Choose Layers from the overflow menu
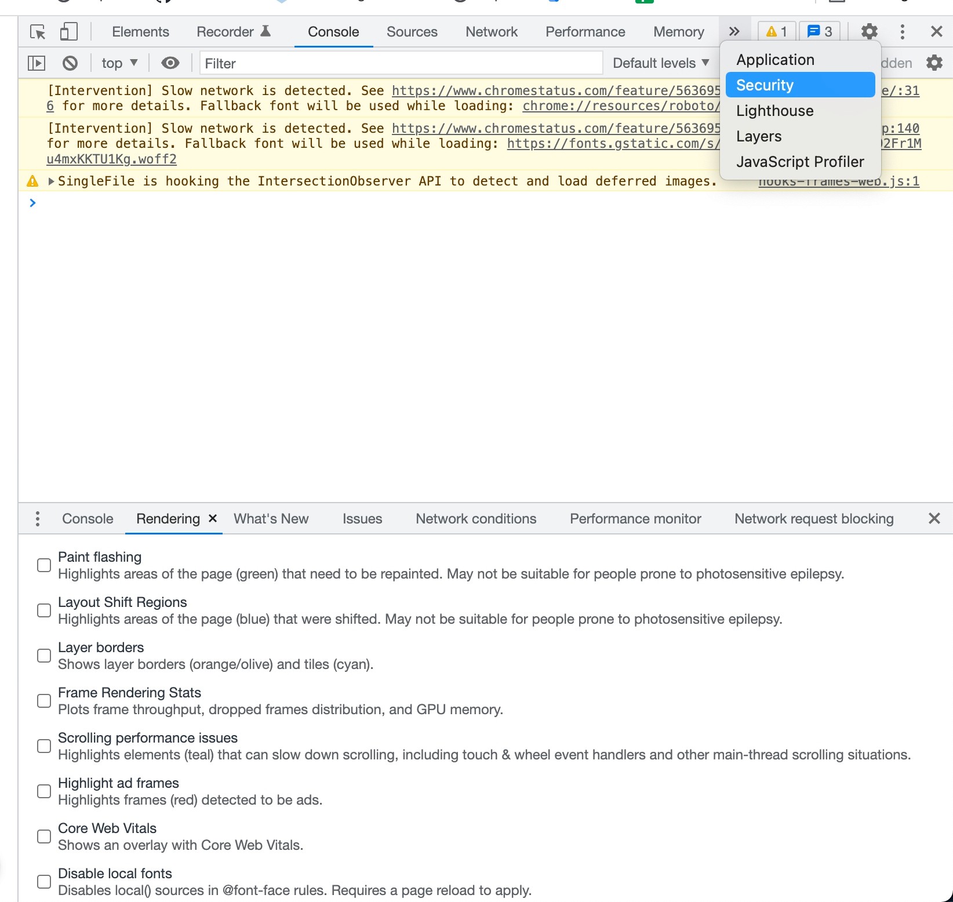Viewport: 953px width, 902px height. pos(800,136)
